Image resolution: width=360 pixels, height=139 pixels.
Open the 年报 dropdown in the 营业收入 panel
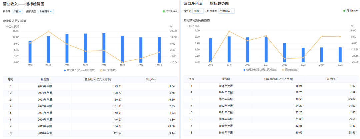pyautogui.click(x=17, y=11)
